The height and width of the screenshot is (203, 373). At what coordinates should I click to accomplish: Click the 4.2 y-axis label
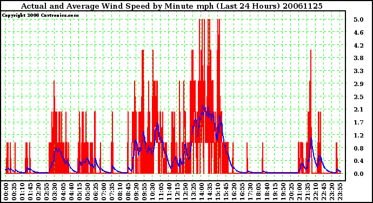tap(358, 45)
